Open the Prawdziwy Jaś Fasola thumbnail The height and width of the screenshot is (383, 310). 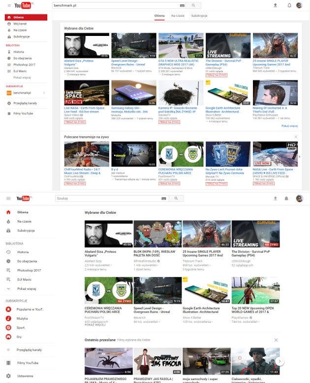tap(157, 361)
